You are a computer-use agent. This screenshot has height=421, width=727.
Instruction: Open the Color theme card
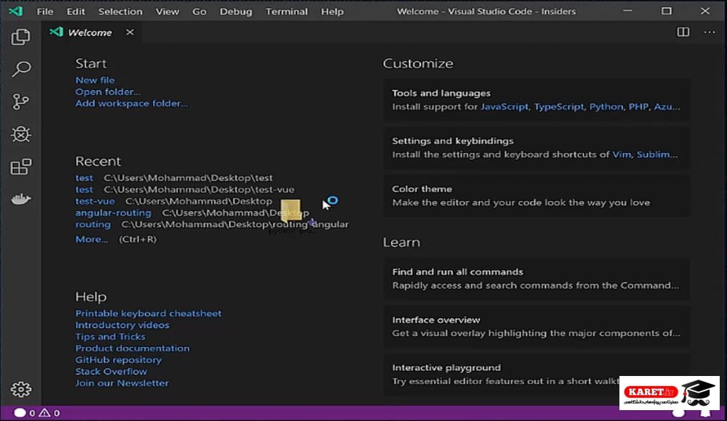click(536, 195)
